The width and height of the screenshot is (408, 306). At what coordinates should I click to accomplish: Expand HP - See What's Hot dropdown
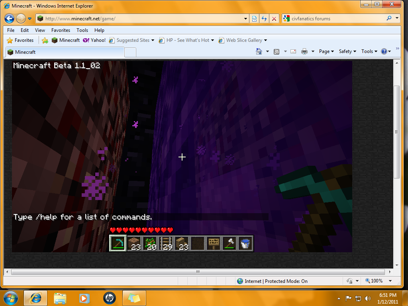click(213, 40)
